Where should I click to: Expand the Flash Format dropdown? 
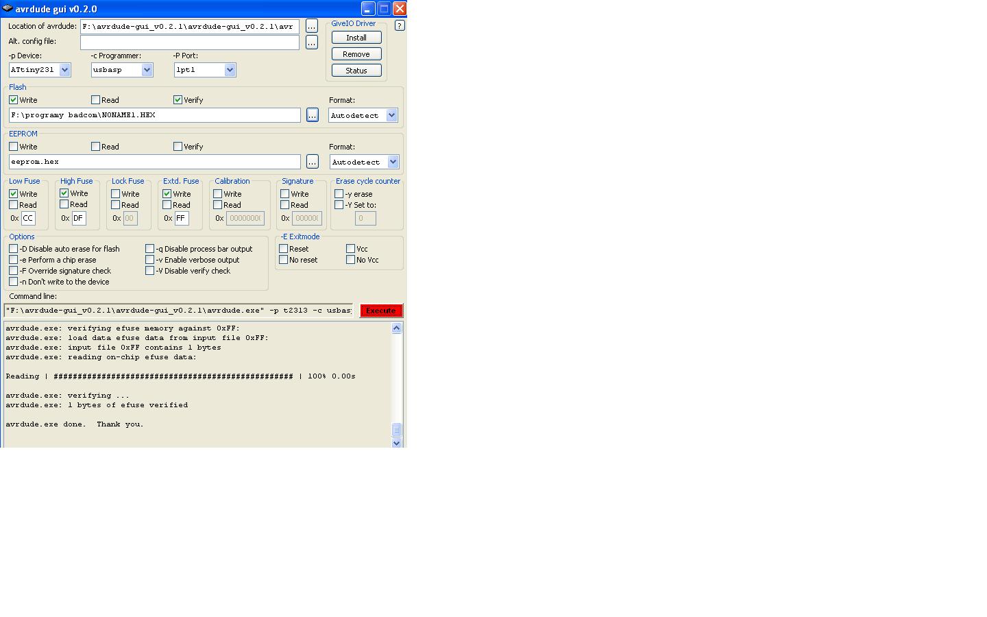pyautogui.click(x=391, y=115)
